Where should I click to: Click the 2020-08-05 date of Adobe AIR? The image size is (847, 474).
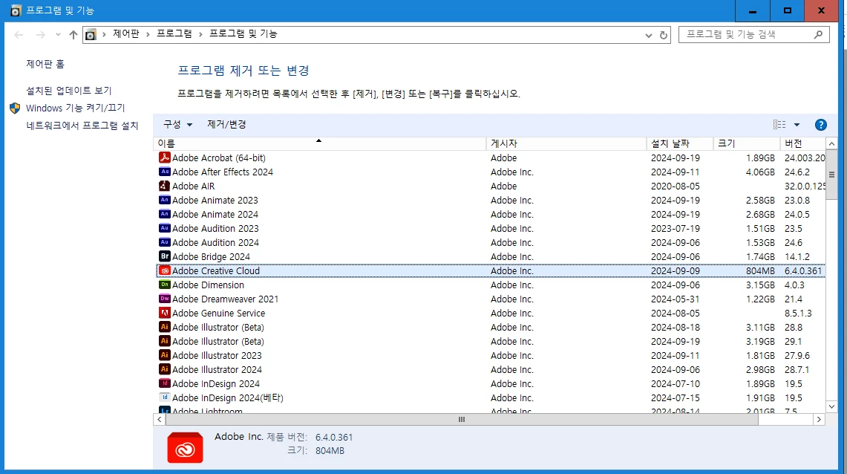tap(676, 186)
